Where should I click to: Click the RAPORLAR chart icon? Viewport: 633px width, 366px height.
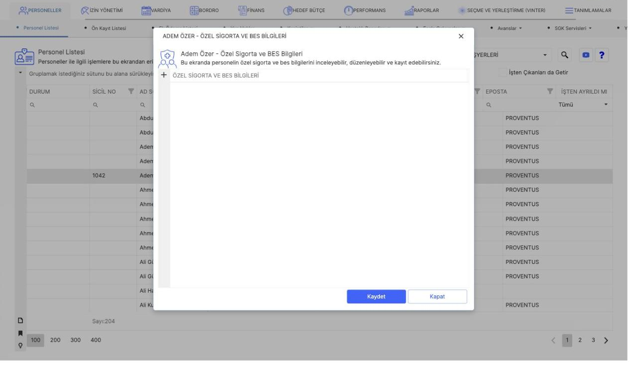410,10
